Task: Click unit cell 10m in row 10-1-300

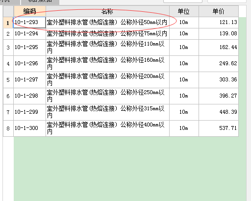Action: pos(184,128)
